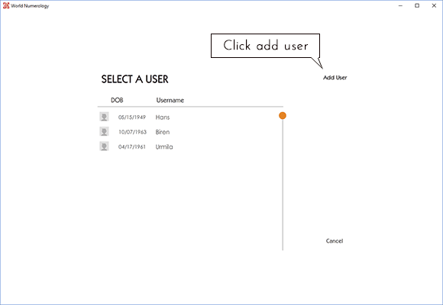The height and width of the screenshot is (305, 443).
Task: Click the Username column header
Action: pos(170,100)
